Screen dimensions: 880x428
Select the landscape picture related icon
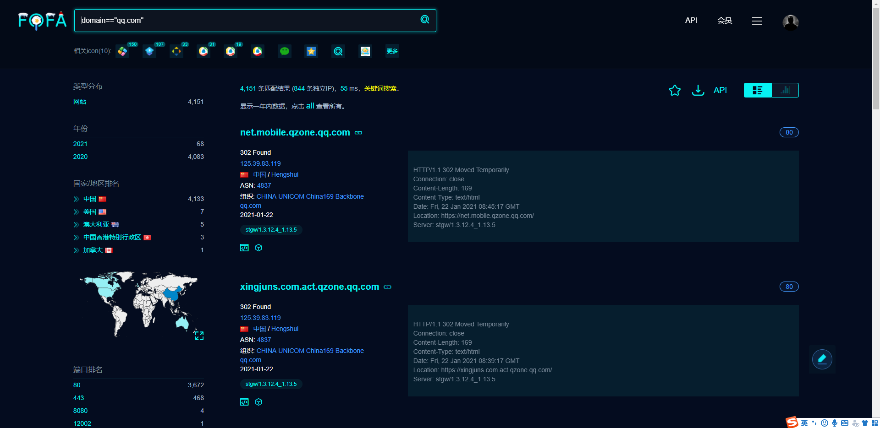click(x=365, y=51)
